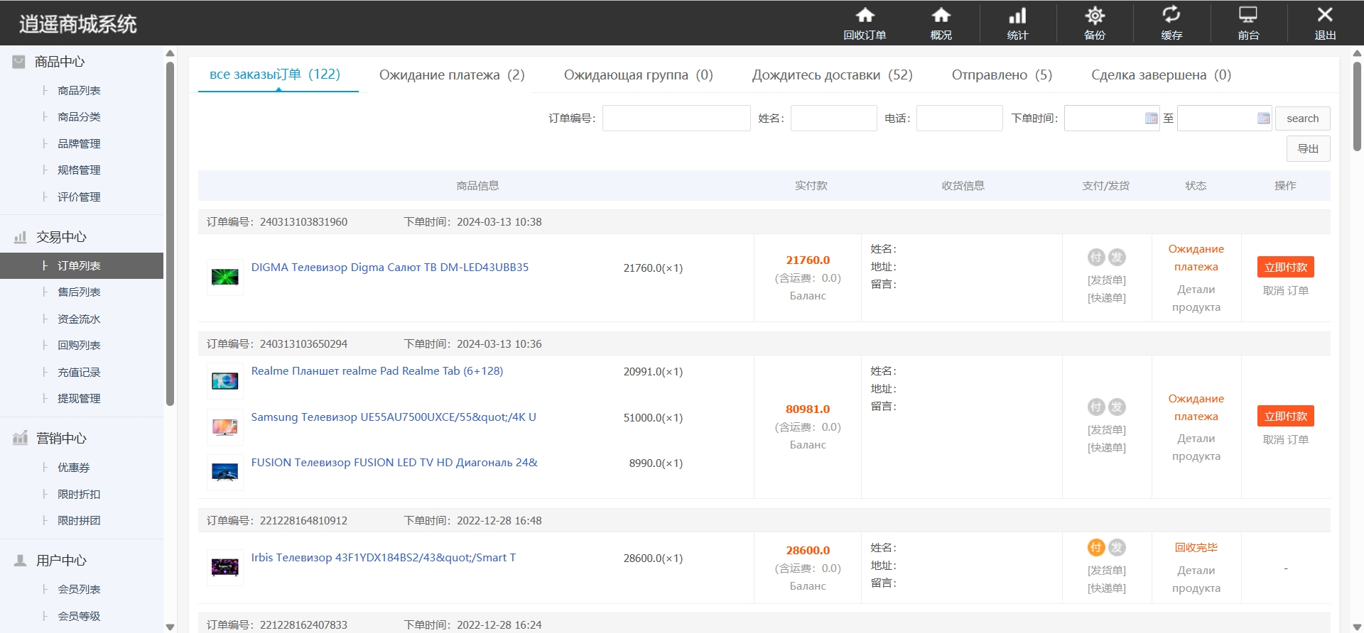Image resolution: width=1364 pixels, height=633 pixels.
Task: Click the 导出 export button
Action: click(1308, 149)
